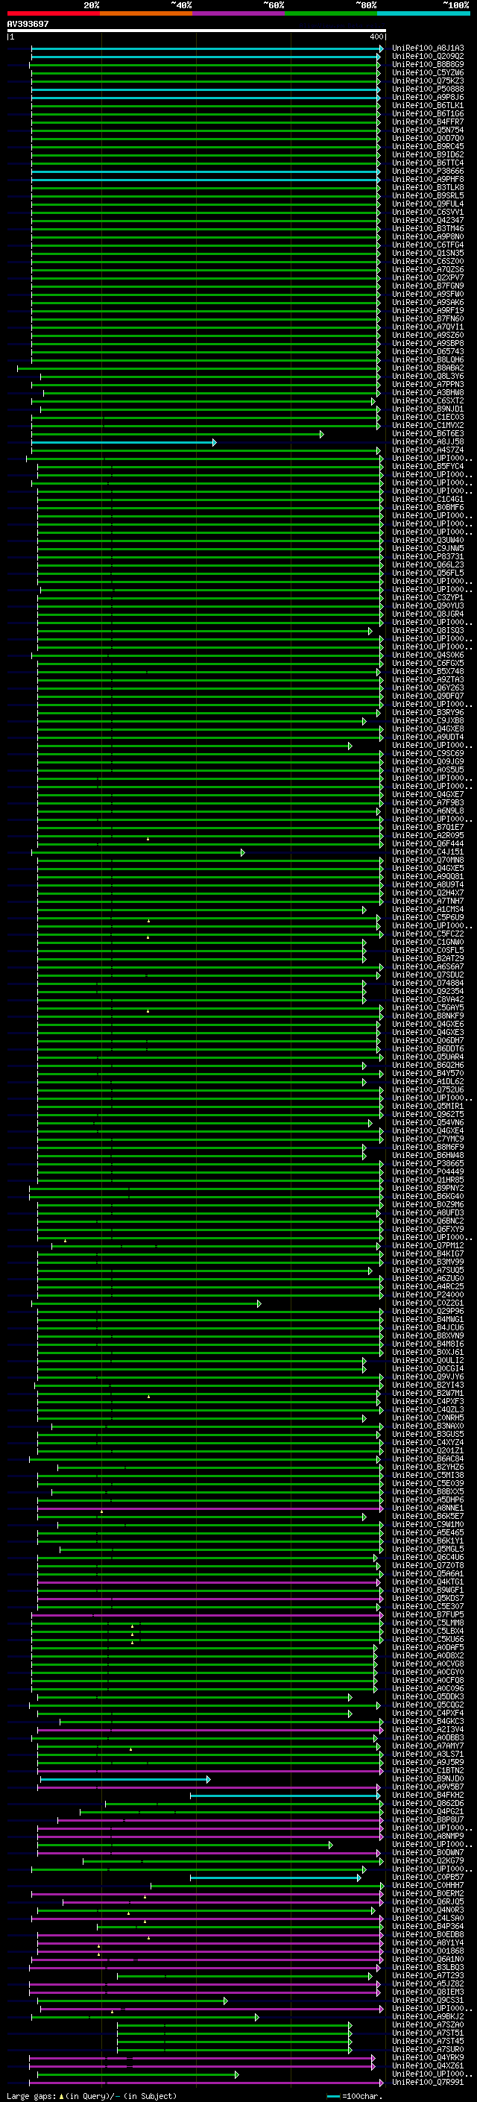Click the UniRef100_B8ABA2 label

pos(428,368)
